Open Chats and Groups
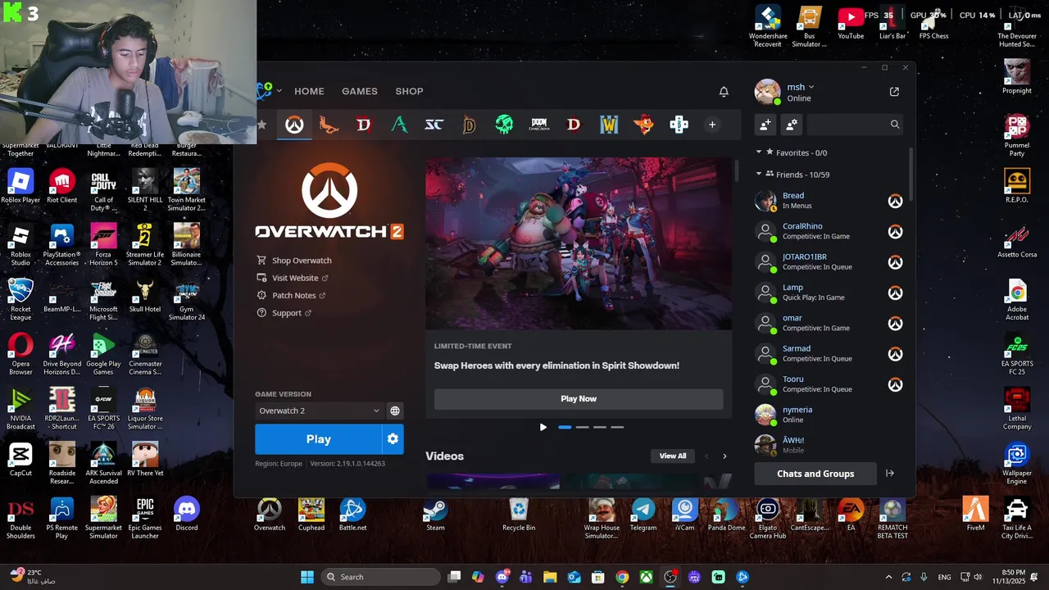Viewport: 1049px width, 590px height. coord(815,474)
